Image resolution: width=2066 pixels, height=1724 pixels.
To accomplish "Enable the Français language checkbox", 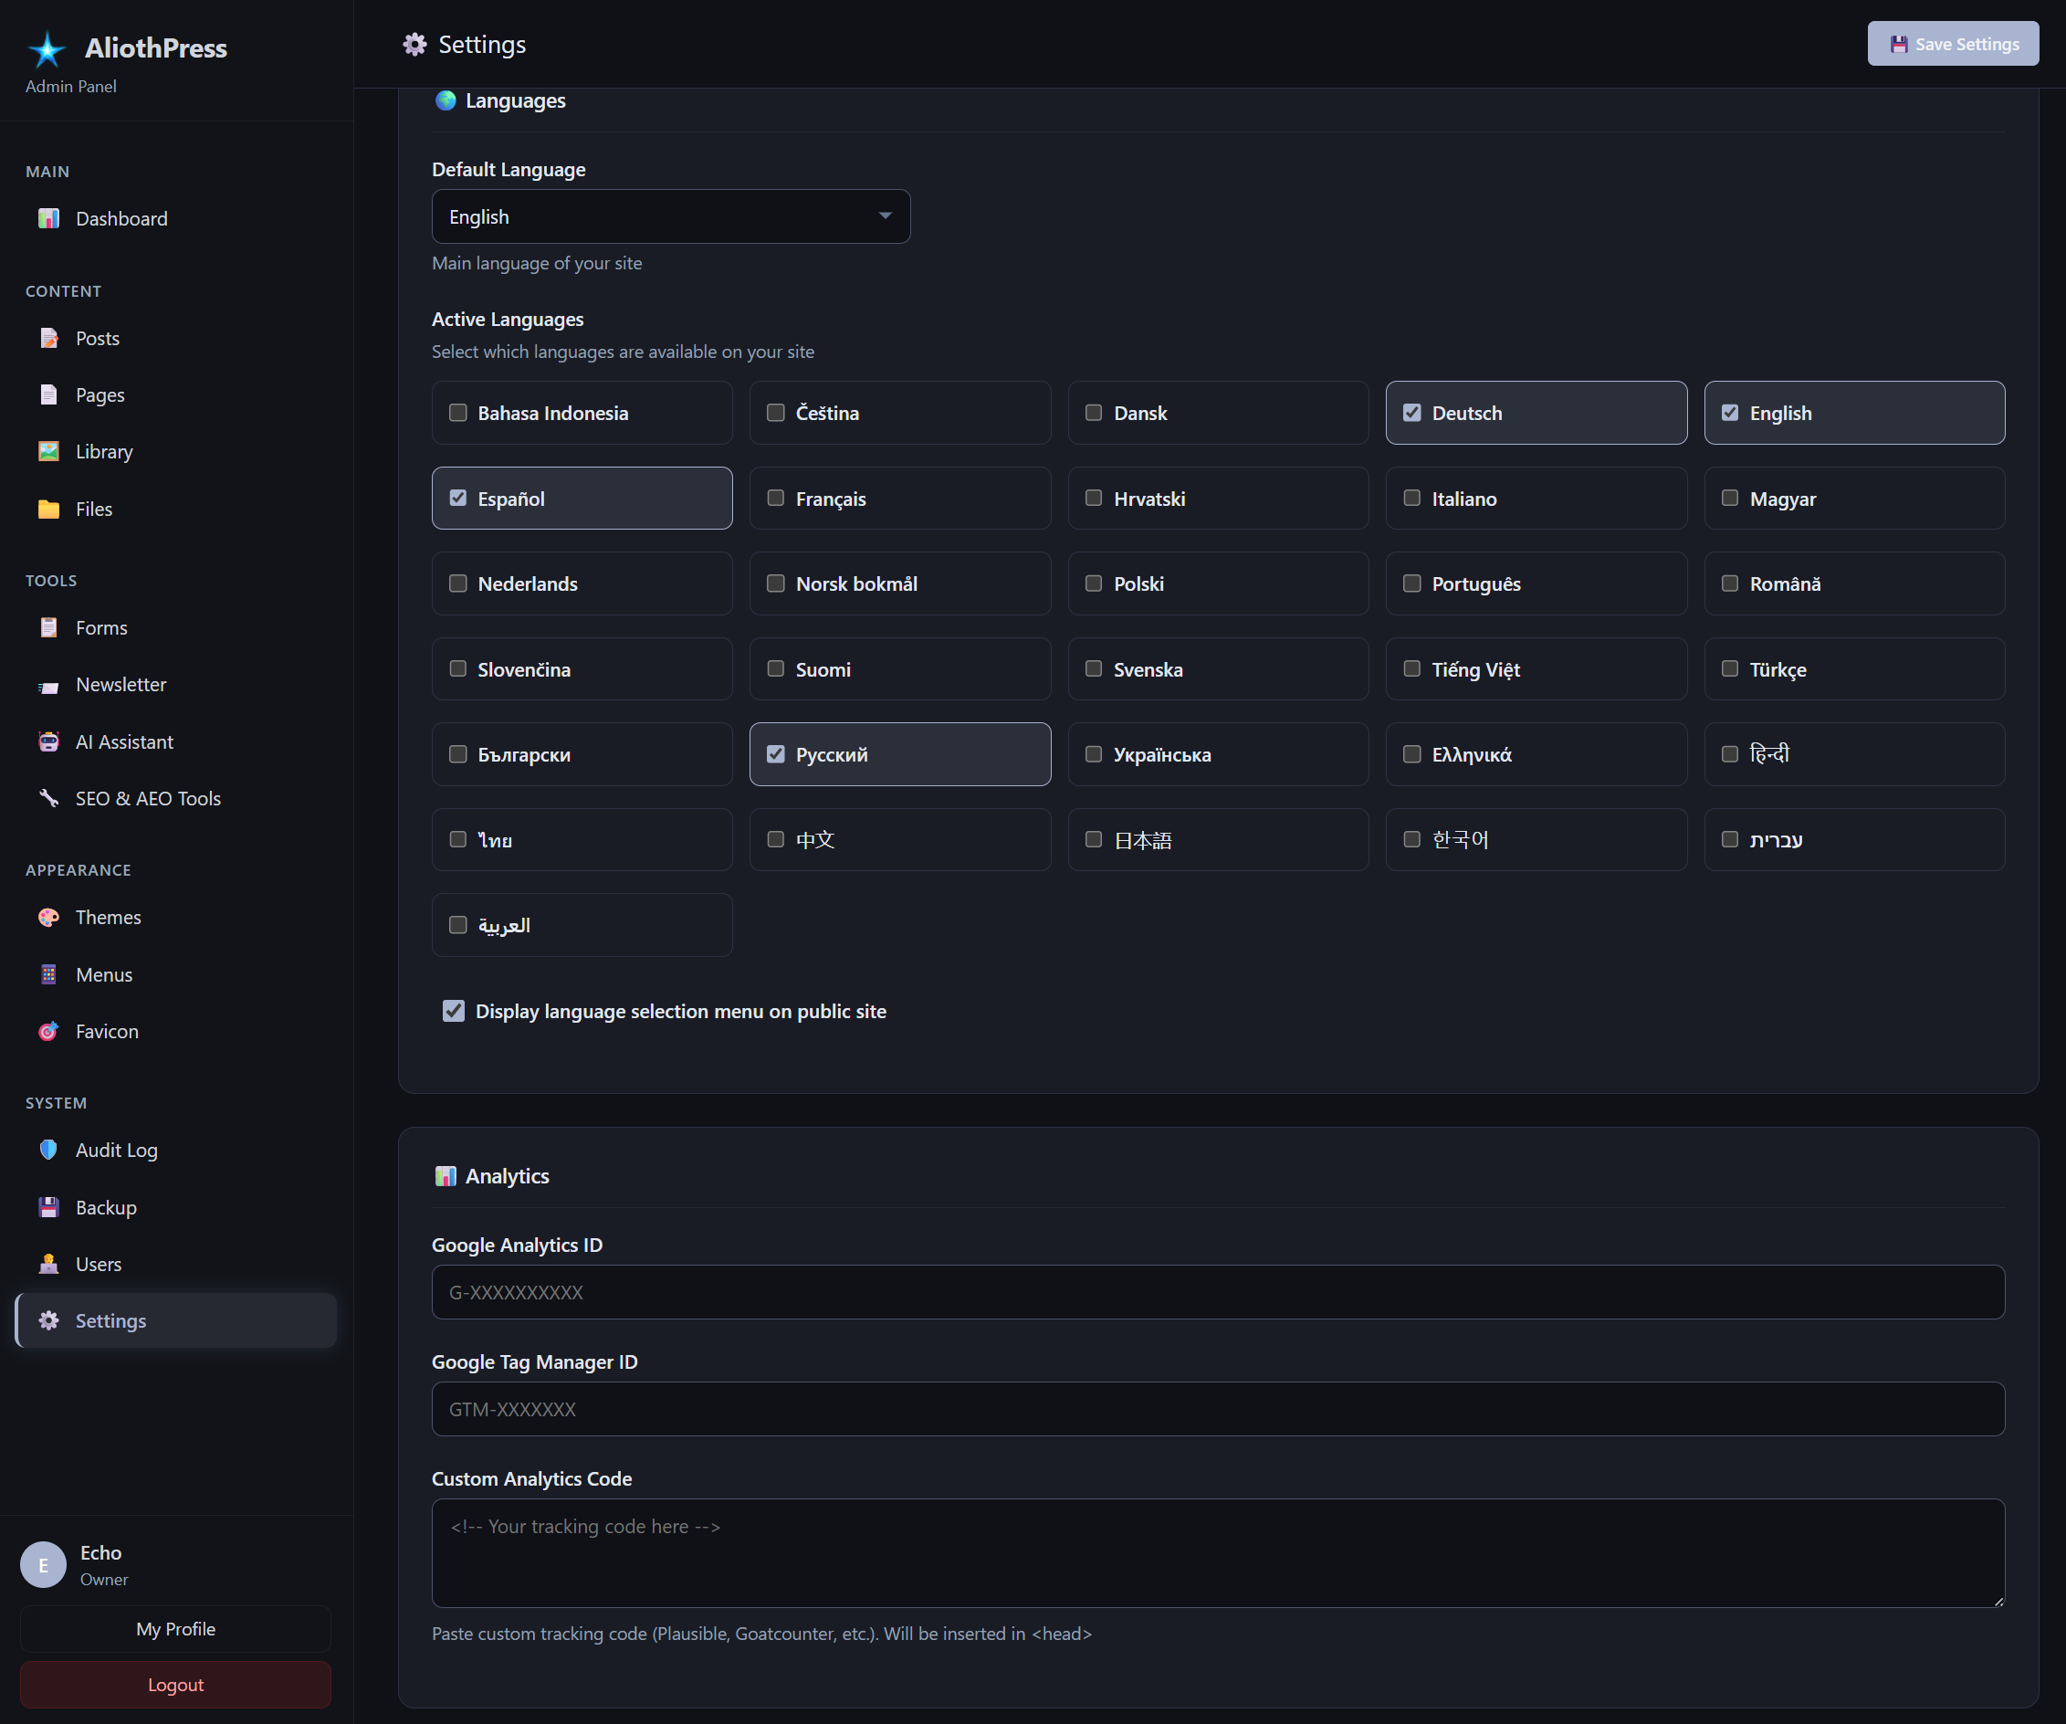I will point(775,498).
